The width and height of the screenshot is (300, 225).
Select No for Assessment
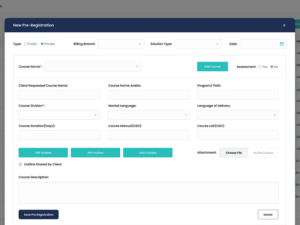271,67
